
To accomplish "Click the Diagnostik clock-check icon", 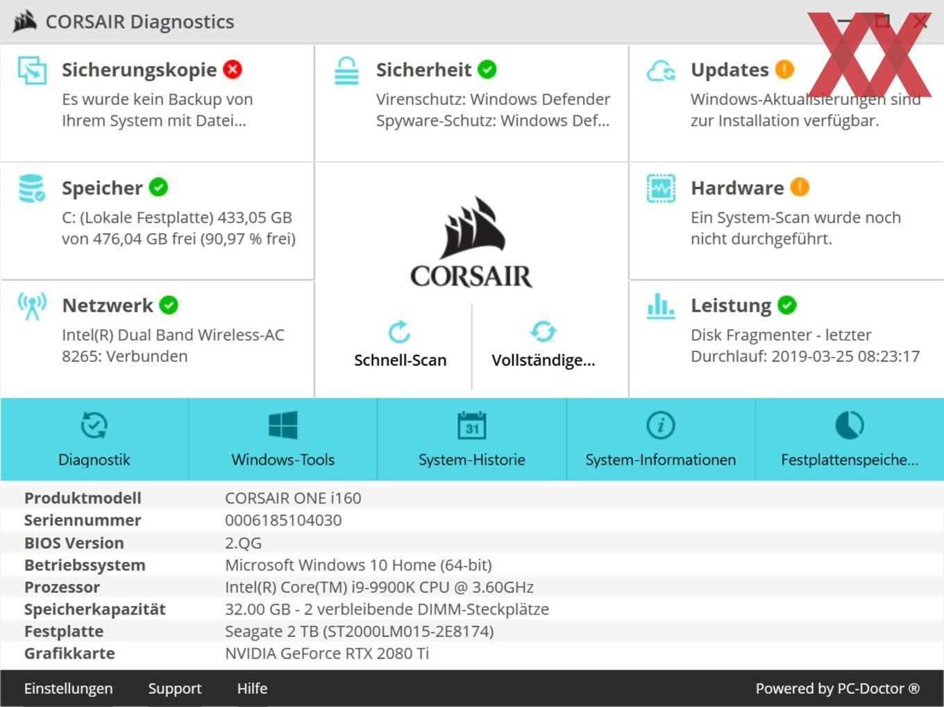I will click(x=94, y=426).
